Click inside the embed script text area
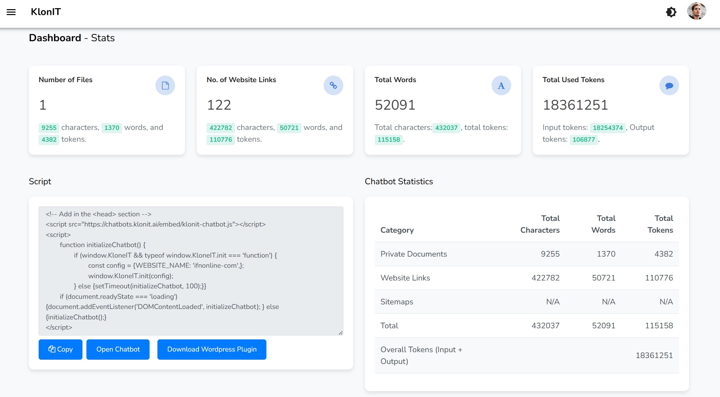Image resolution: width=720 pixels, height=397 pixels. [x=190, y=270]
